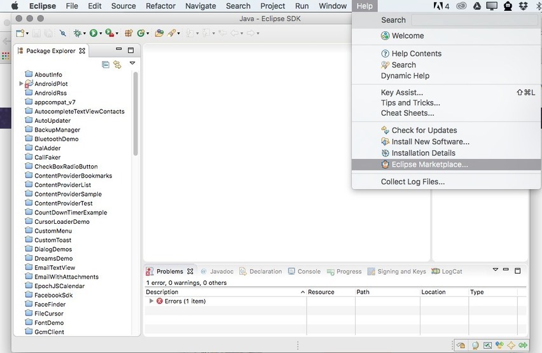
Task: Choose Welcome in the Help menu
Action: point(446,36)
